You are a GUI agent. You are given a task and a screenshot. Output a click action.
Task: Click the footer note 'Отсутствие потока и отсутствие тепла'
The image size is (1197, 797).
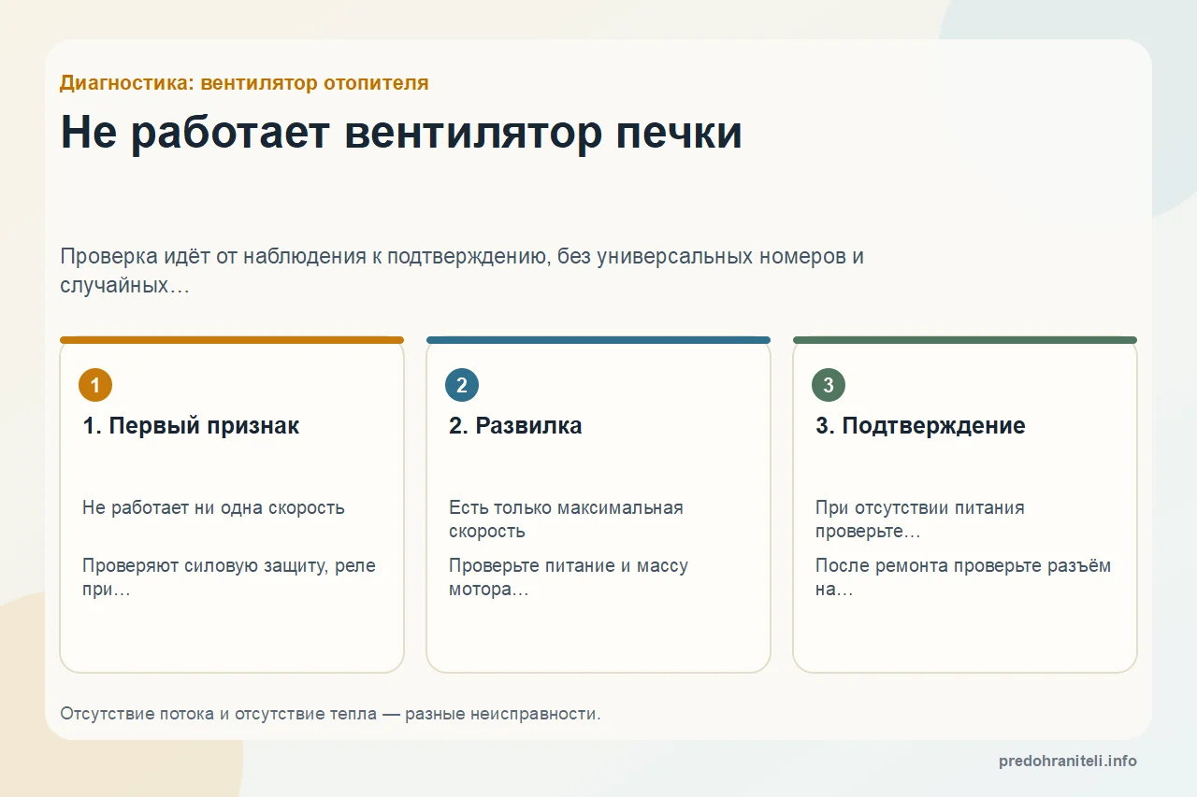click(330, 714)
